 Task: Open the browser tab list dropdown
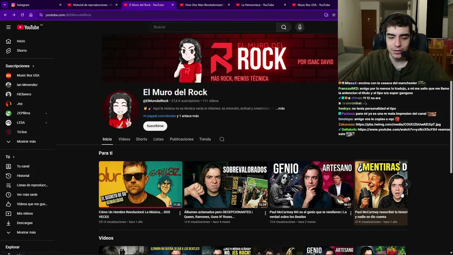click(5, 5)
